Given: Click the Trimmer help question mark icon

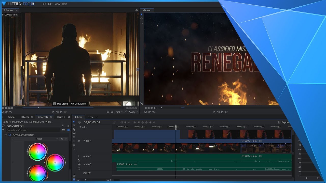Looking at the screenshot, I should coord(137,10).
